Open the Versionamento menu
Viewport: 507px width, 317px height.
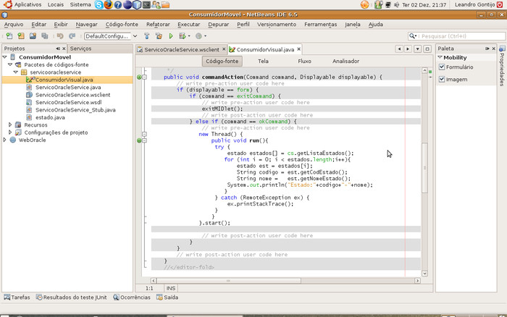tap(277, 24)
